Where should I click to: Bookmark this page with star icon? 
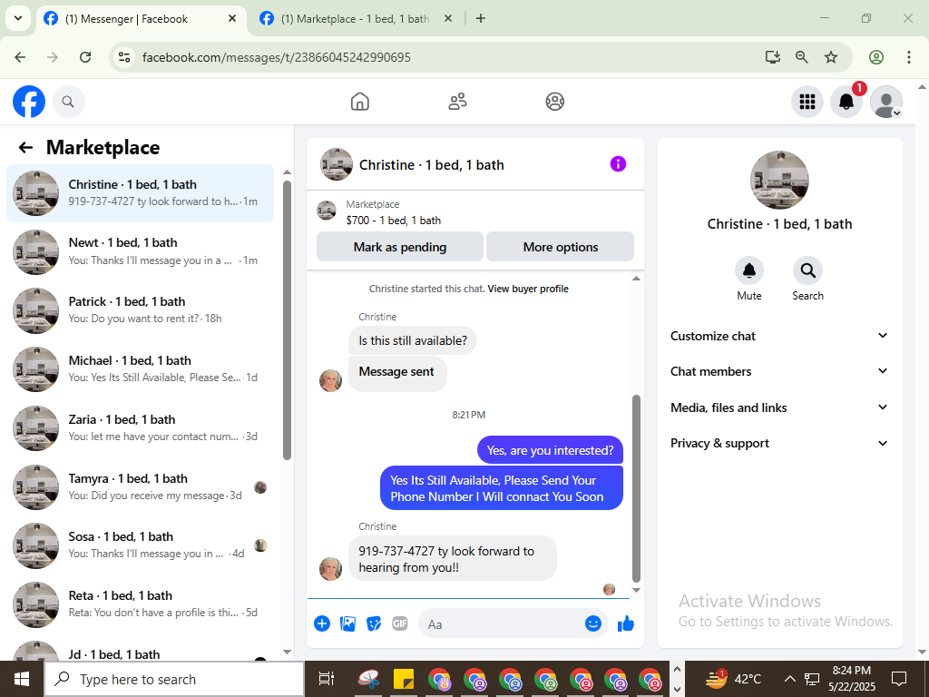[831, 57]
